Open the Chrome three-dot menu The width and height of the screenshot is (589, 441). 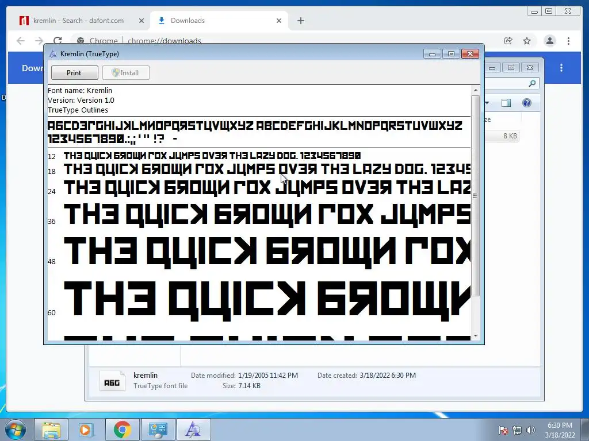point(568,41)
